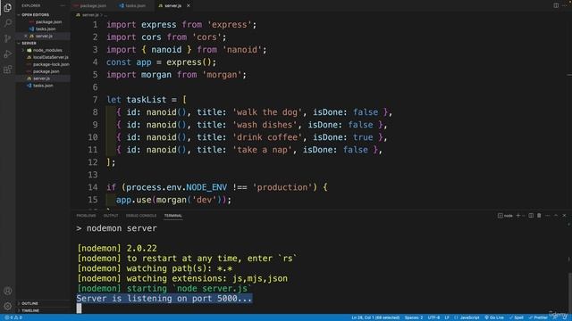
Task: Click Ln, Col cursor position in status bar
Action: tap(375, 317)
